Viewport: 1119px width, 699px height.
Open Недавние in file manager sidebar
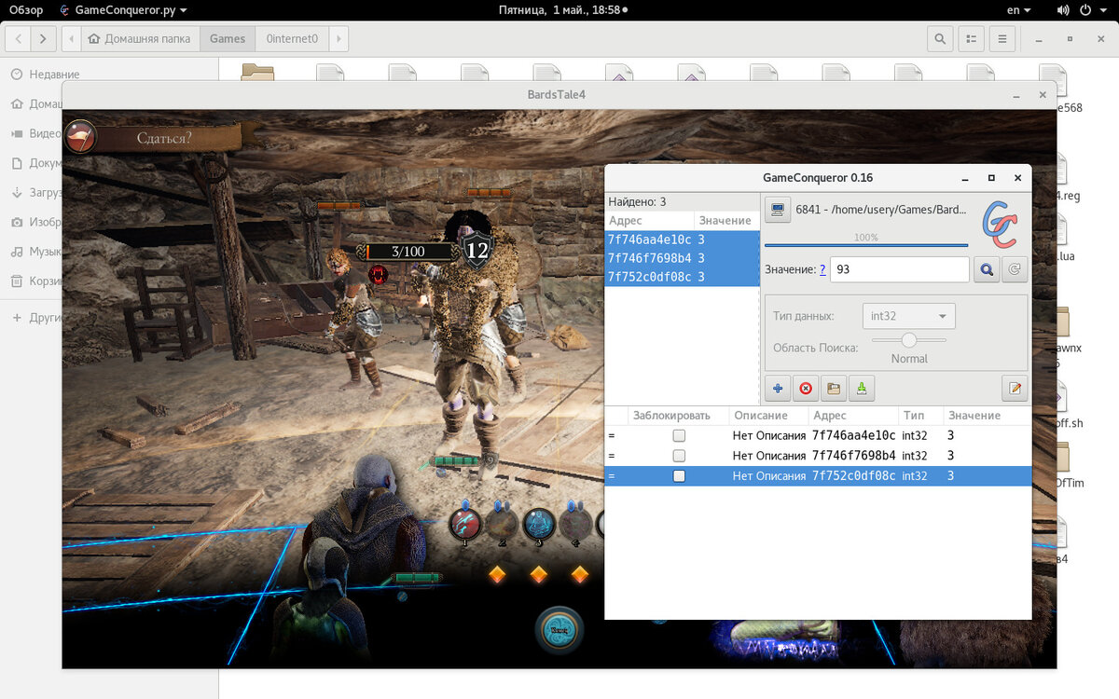point(54,74)
